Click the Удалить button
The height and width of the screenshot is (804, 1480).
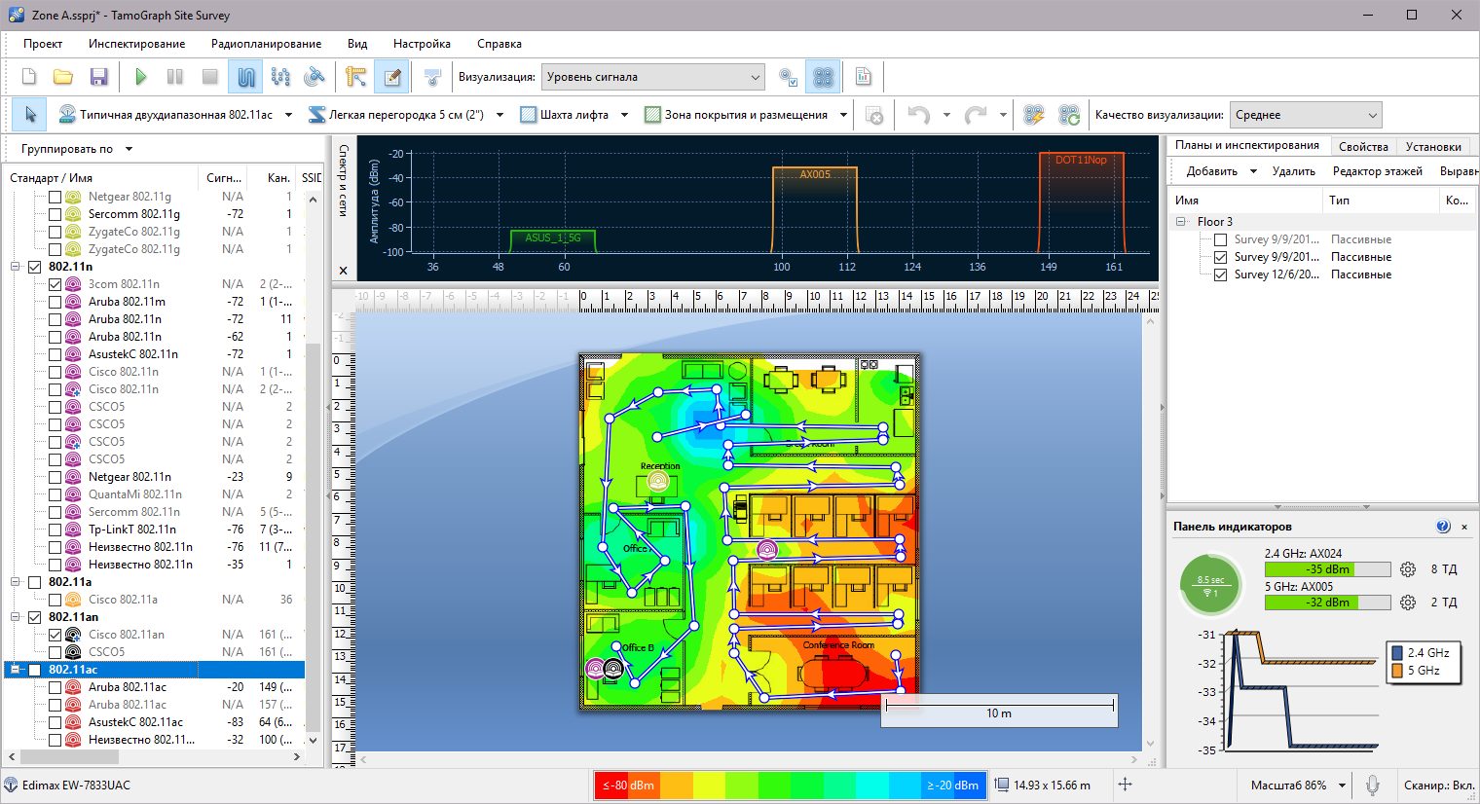click(1293, 171)
